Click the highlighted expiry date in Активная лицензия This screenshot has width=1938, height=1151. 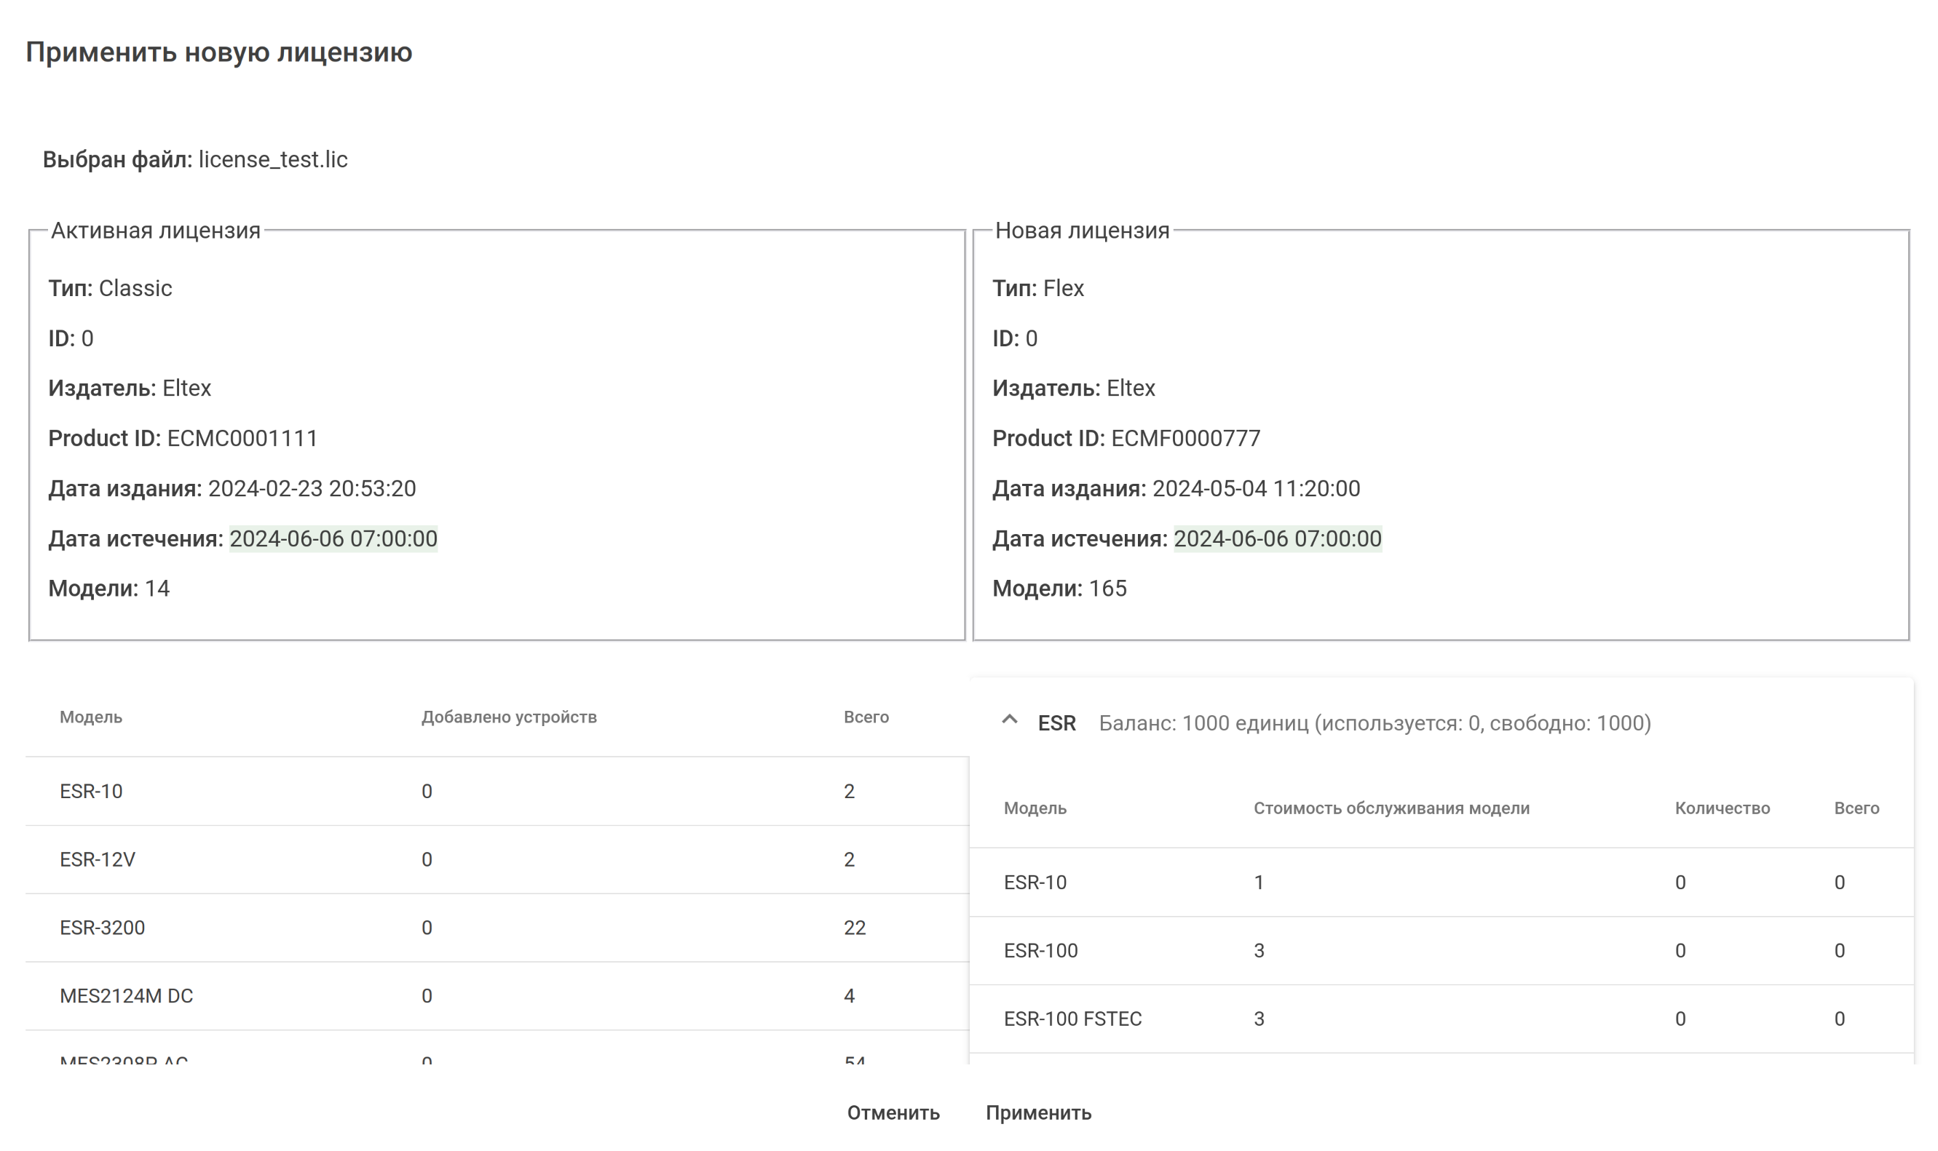point(333,539)
